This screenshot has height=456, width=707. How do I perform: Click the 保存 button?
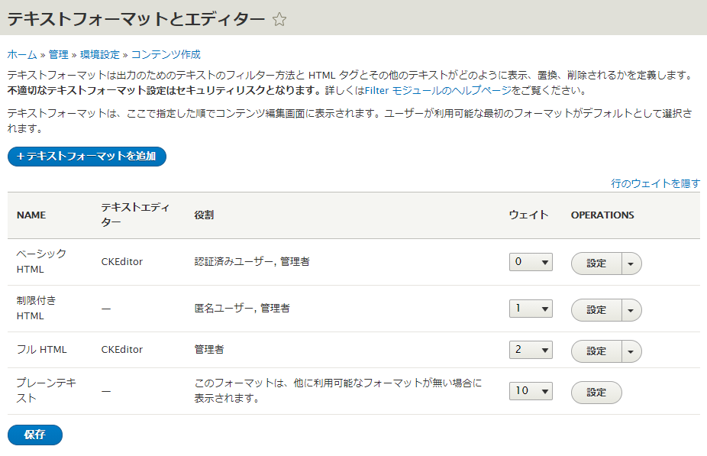34,435
